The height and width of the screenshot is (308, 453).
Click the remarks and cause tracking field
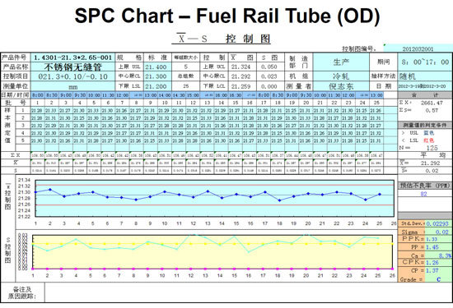pos(249,292)
